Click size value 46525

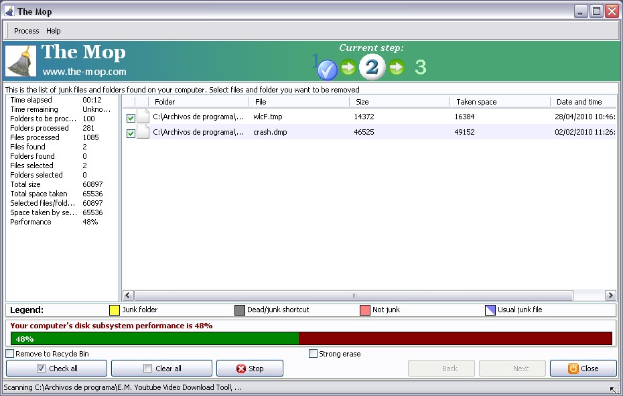coord(364,132)
